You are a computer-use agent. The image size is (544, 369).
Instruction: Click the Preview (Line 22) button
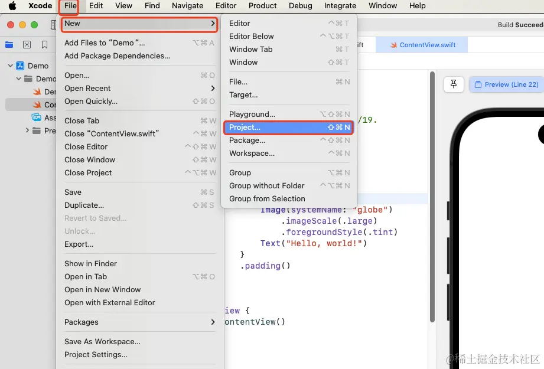click(507, 84)
